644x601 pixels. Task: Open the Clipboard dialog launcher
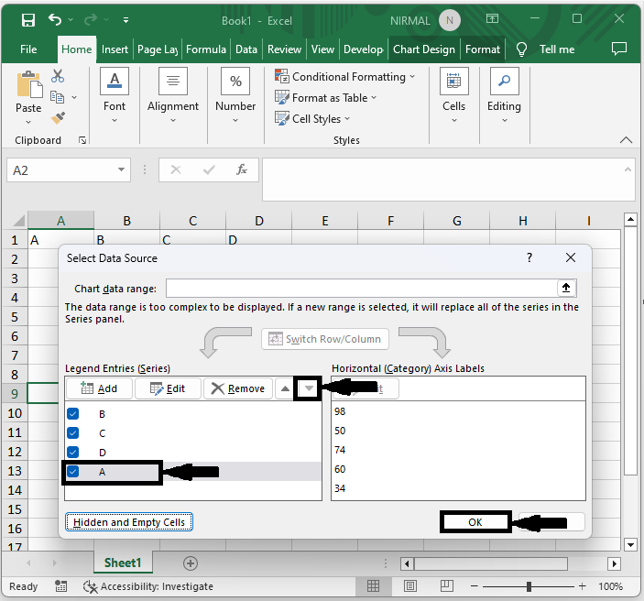click(x=82, y=140)
